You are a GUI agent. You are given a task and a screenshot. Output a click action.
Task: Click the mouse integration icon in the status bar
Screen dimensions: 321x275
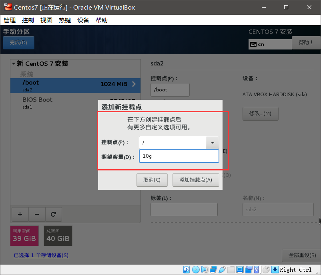click(x=267, y=269)
